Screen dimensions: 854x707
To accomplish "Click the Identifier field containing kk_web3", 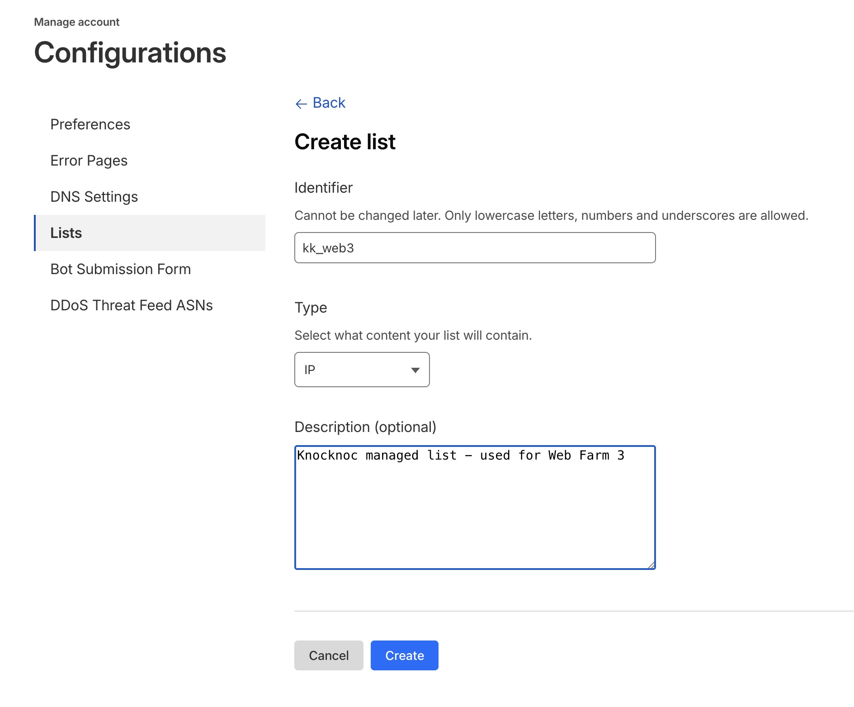I will [x=475, y=248].
